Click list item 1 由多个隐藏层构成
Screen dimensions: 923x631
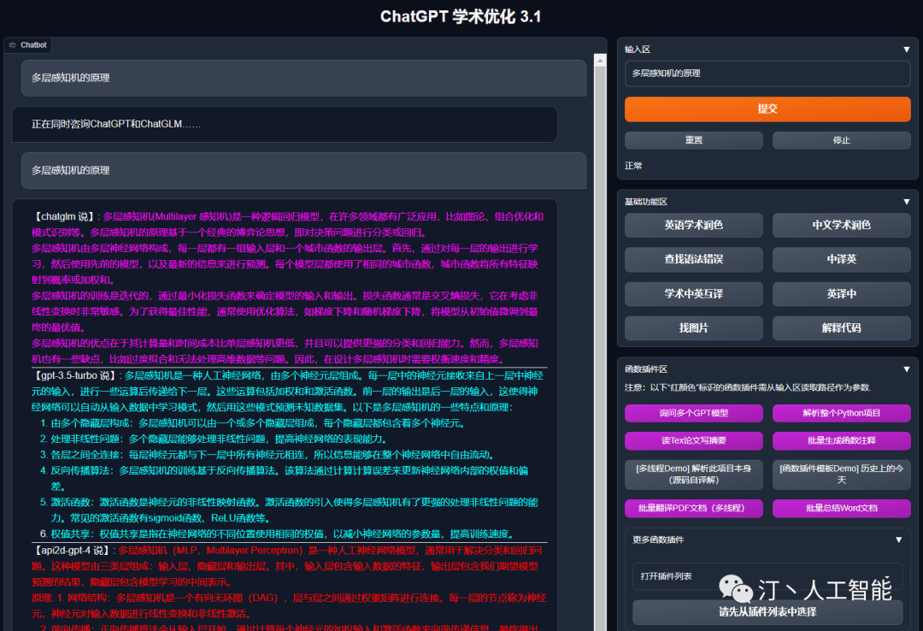tap(254, 423)
